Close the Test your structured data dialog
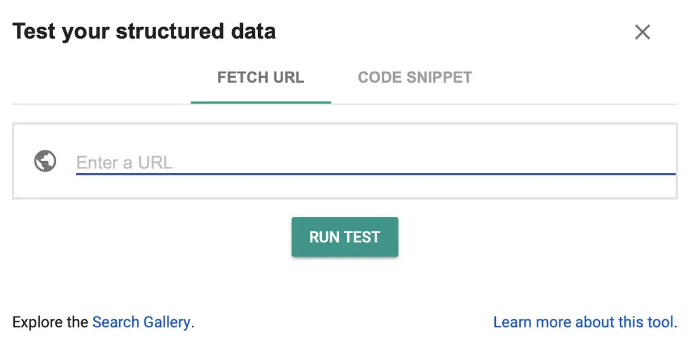This screenshot has height=345, width=690. coord(642,32)
